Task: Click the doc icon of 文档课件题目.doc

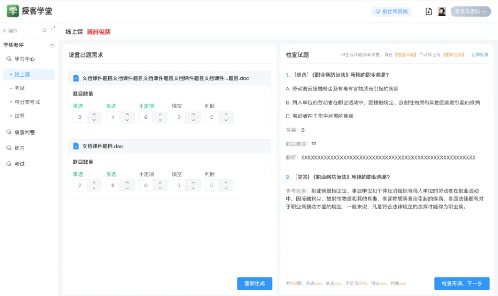Action: tap(76, 146)
